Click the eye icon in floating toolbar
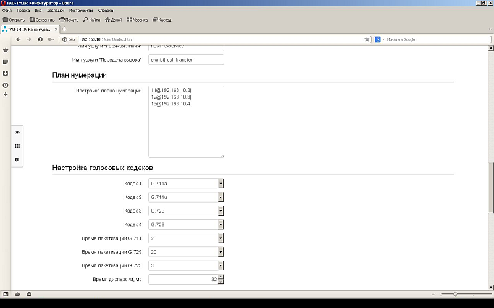494x308 pixels. 17,132
